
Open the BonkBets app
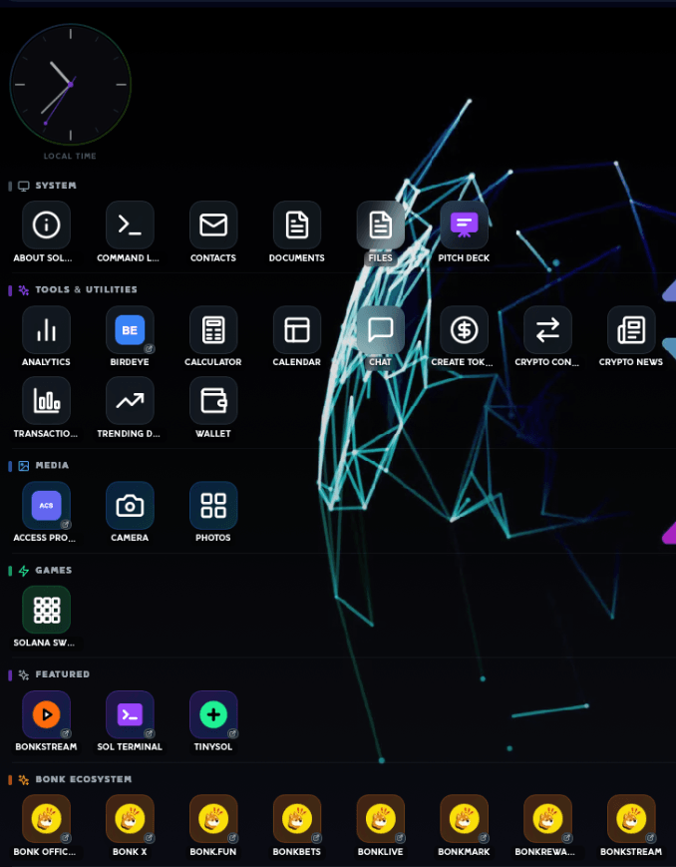coord(297,819)
